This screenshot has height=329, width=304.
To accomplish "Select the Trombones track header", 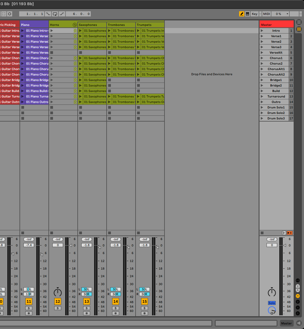I will click(121, 25).
